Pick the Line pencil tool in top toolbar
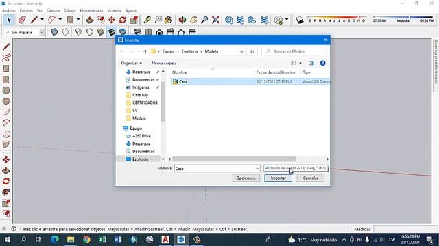Screen dimensions: 439x246 (34, 20)
